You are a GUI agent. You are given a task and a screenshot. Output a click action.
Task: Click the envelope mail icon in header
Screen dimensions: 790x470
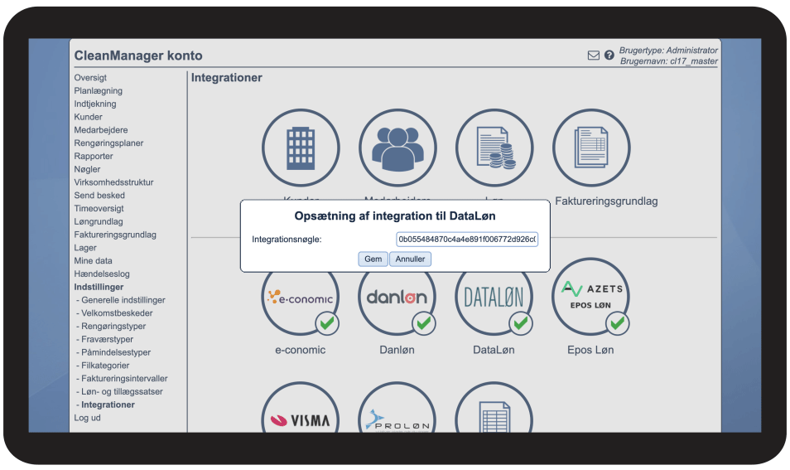point(594,55)
